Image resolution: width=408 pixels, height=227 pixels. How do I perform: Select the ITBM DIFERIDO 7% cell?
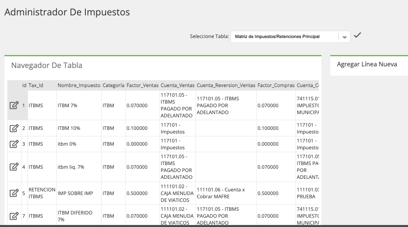point(79,216)
